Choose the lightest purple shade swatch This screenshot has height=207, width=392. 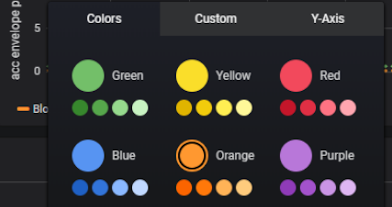click(348, 188)
